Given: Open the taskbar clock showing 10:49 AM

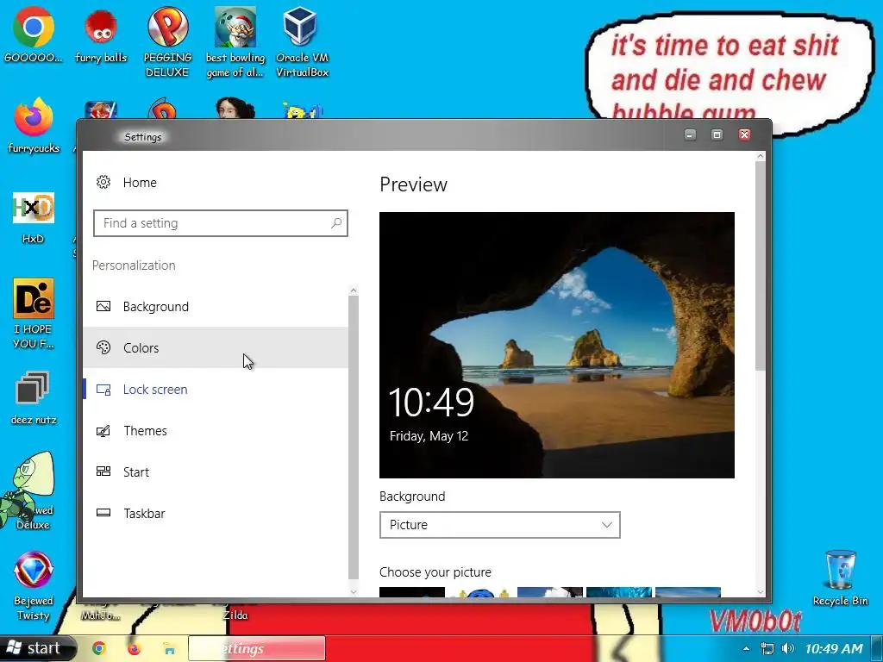Looking at the screenshot, I should coord(834,648).
